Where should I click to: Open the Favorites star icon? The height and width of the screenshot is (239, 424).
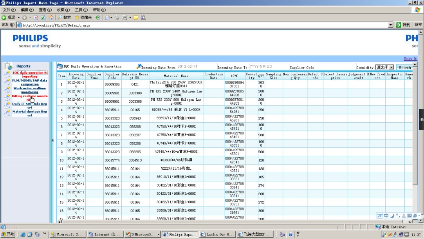[x=77, y=18]
